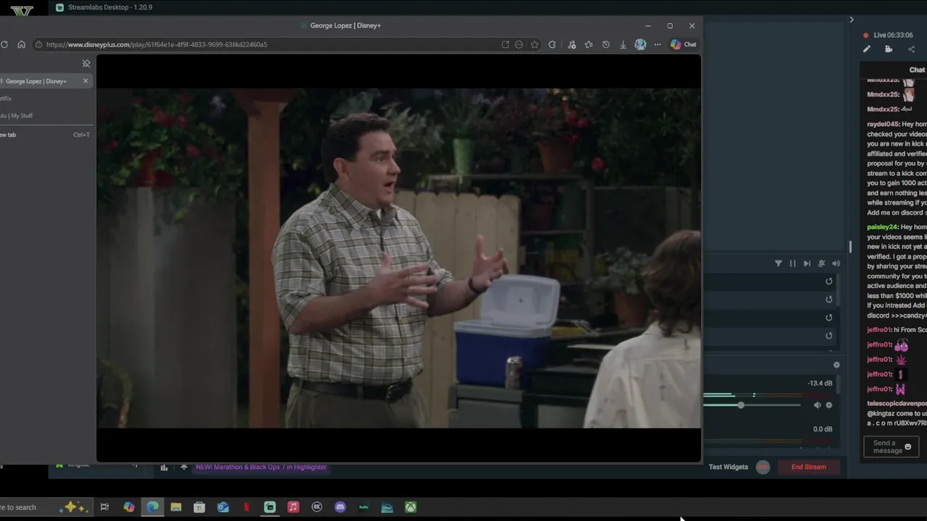This screenshot has width=927, height=521.
Task: Toggle the red control beside Test Widgets
Action: pyautogui.click(x=763, y=467)
